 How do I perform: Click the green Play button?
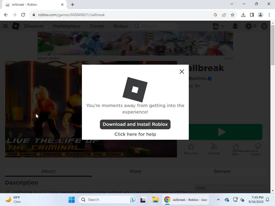226,132
